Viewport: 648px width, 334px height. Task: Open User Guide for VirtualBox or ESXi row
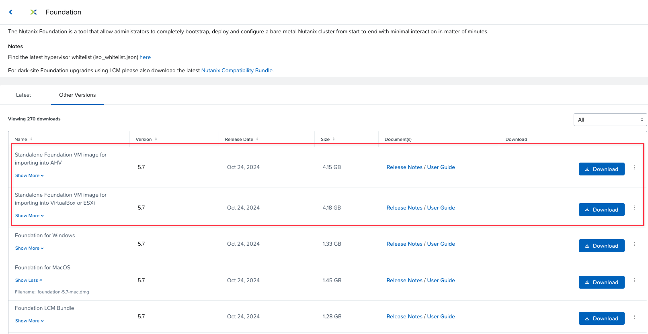pos(441,208)
